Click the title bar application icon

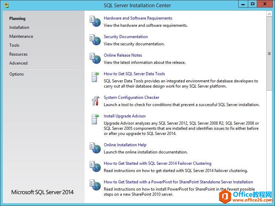pos(6,5)
